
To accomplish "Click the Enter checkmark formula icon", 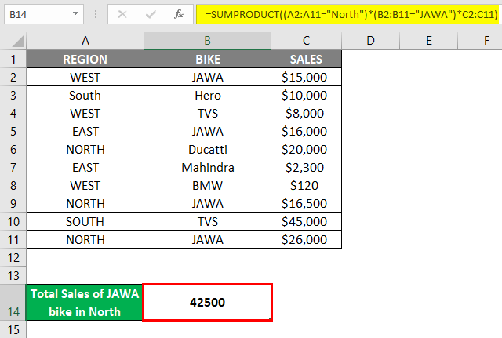I will coord(149,14).
